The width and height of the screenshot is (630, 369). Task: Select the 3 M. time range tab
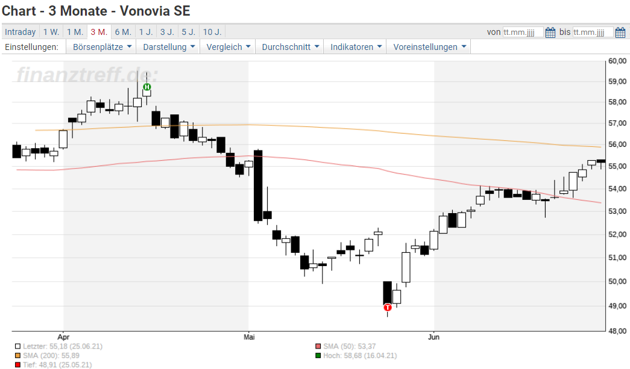click(x=99, y=32)
